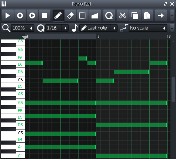Paste notes from clipboard
The image size is (176, 159).
coord(147,15)
